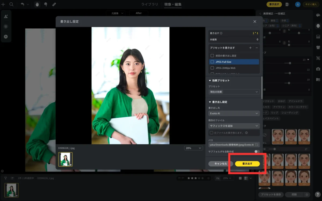The height and width of the screenshot is (201, 322).
Task: Click the プリセットを保存 button
Action: coord(271,195)
